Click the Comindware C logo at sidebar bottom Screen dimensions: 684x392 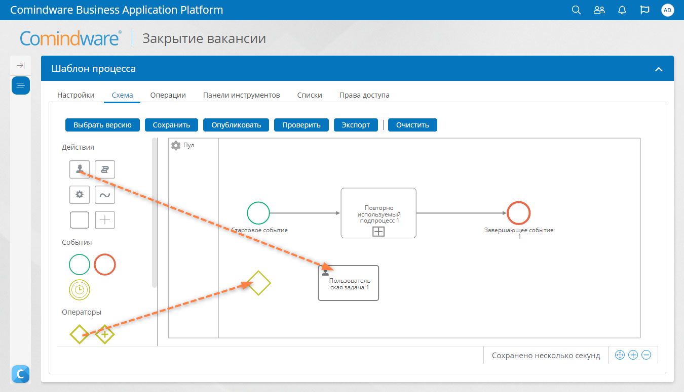pos(20,374)
